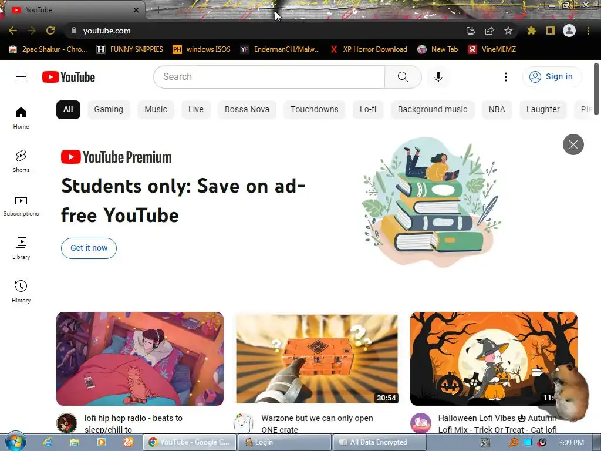The height and width of the screenshot is (451, 601).
Task: Share this page icon
Action: point(489,31)
